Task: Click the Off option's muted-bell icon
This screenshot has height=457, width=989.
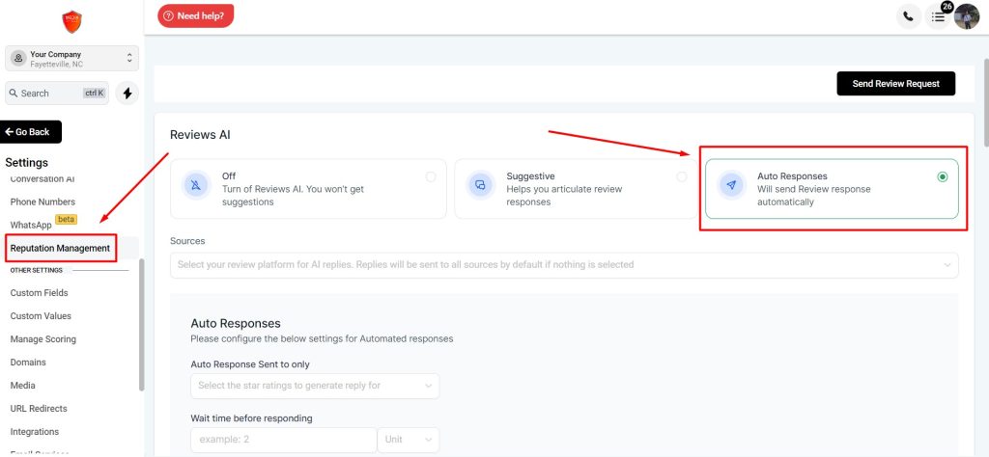Action: (x=195, y=185)
